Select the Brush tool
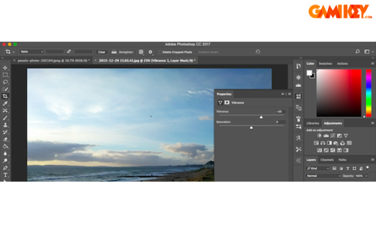Screen dimensions: 376x235 click(x=5, y=118)
